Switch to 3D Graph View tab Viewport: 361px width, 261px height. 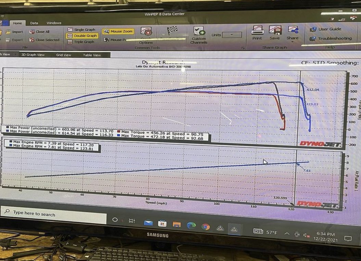click(x=33, y=55)
